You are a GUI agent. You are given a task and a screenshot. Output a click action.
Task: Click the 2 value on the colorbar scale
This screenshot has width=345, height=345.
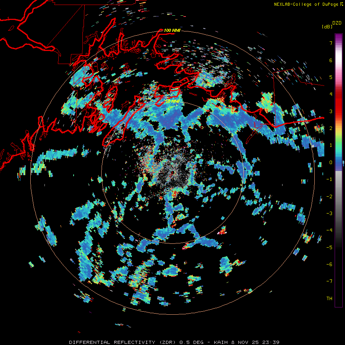331,128
